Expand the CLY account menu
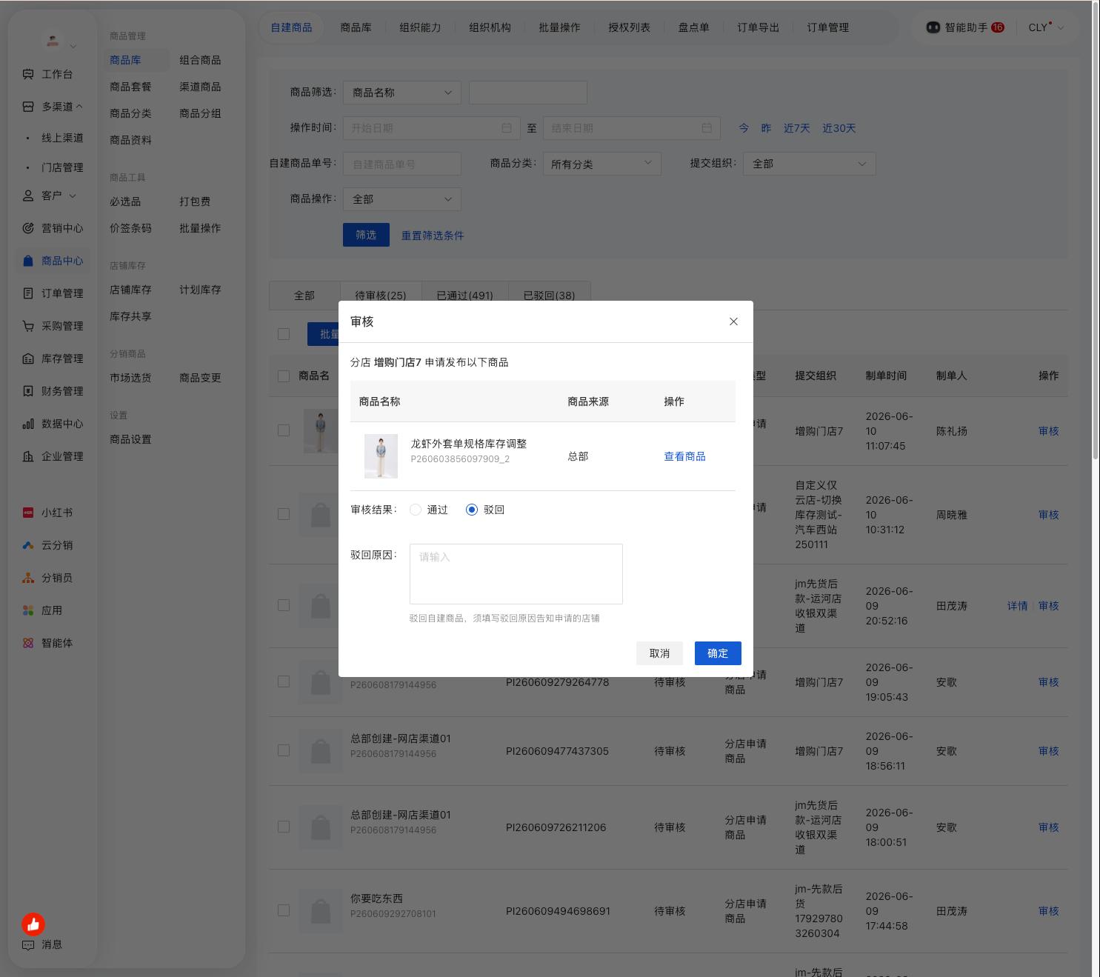The height and width of the screenshot is (977, 1100). pos(1045,27)
